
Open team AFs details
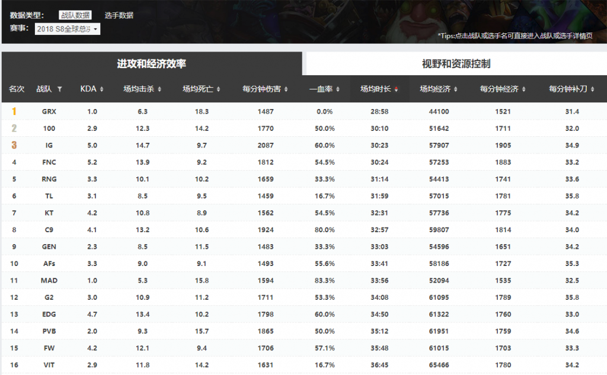[49, 264]
